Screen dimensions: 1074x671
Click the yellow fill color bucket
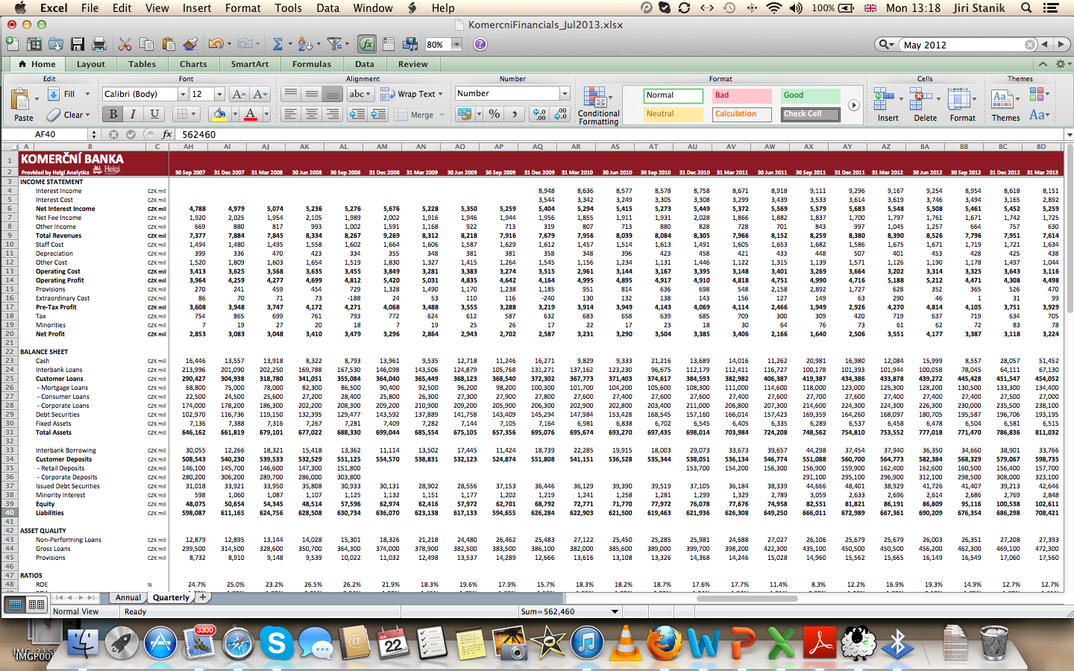coord(219,114)
